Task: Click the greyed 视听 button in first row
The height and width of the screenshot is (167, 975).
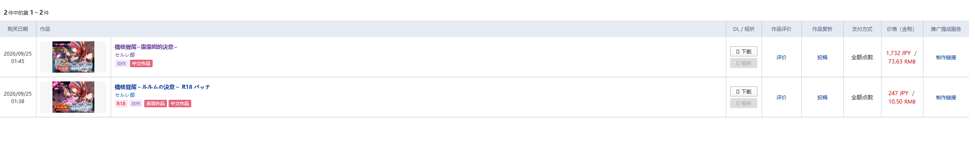Action: 744,63
